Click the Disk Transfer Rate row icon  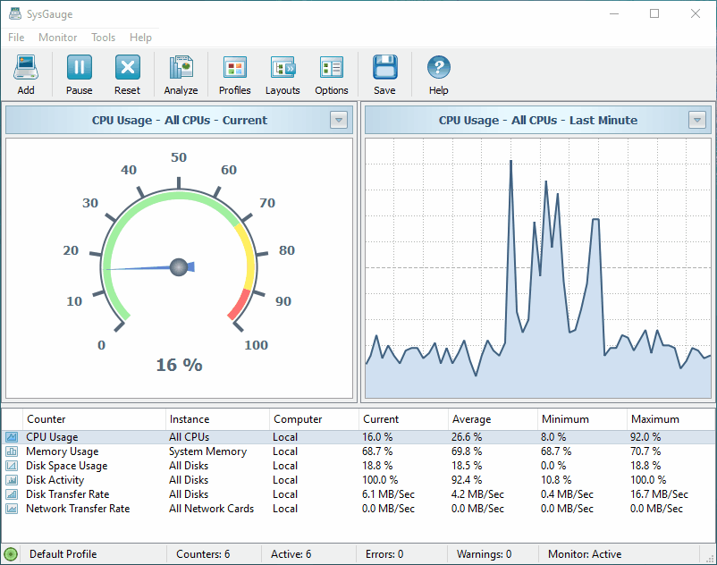(x=12, y=494)
